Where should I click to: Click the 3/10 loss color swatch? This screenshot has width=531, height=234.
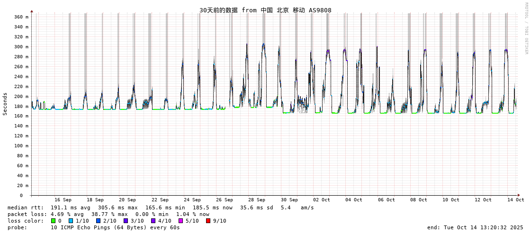126,221
